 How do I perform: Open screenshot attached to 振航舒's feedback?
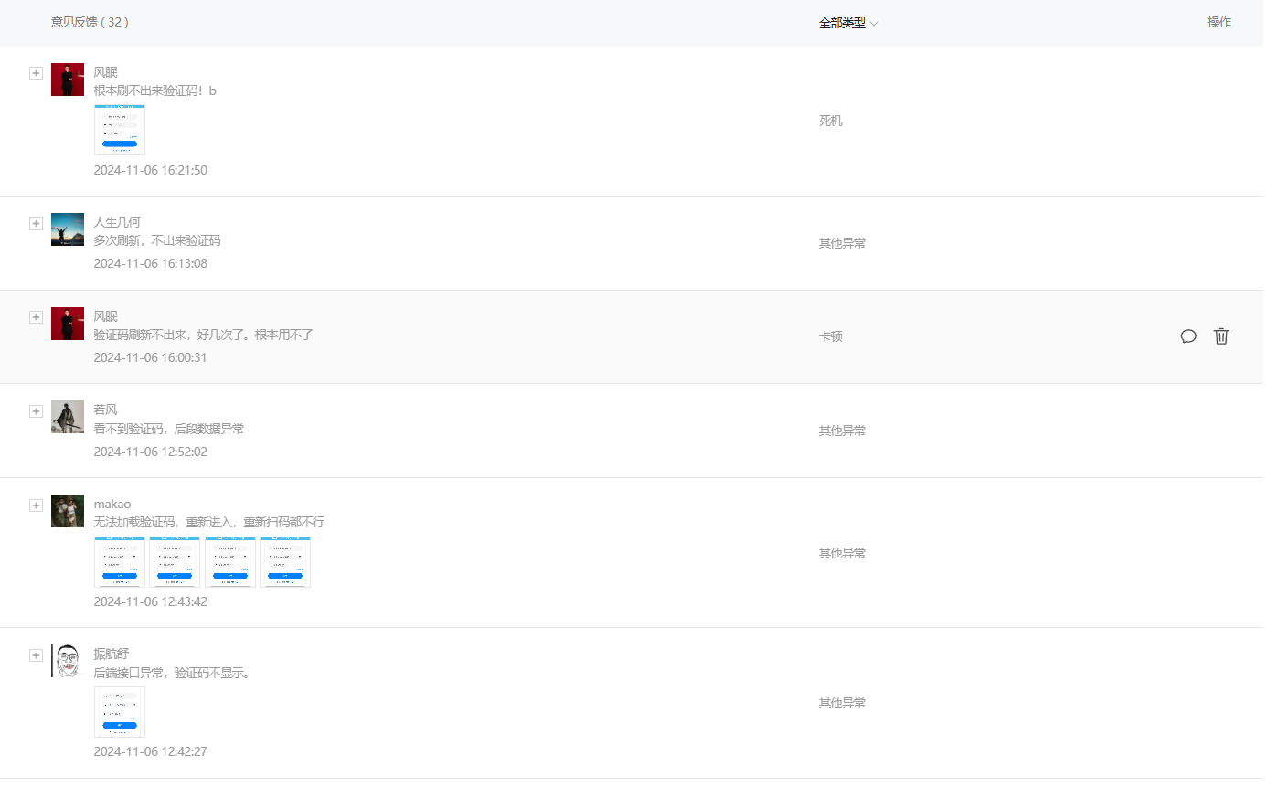(x=120, y=712)
